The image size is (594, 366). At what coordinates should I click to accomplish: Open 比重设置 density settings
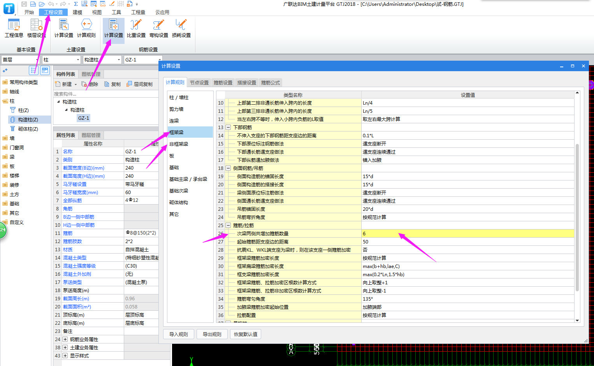(136, 28)
